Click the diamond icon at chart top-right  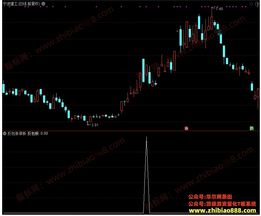pos(251,4)
